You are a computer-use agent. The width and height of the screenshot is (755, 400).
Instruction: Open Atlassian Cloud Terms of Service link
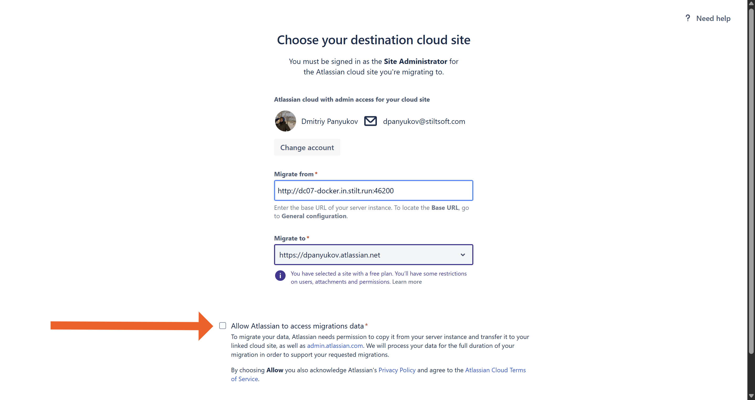pyautogui.click(x=495, y=370)
